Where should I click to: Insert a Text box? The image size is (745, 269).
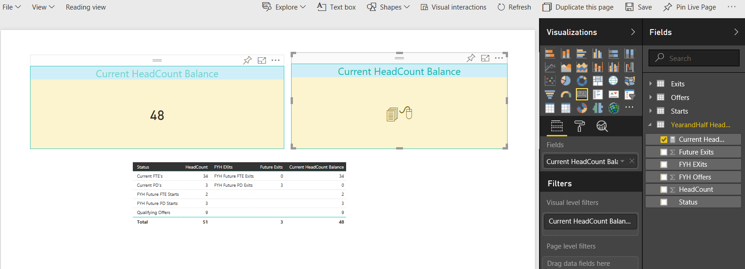click(337, 7)
